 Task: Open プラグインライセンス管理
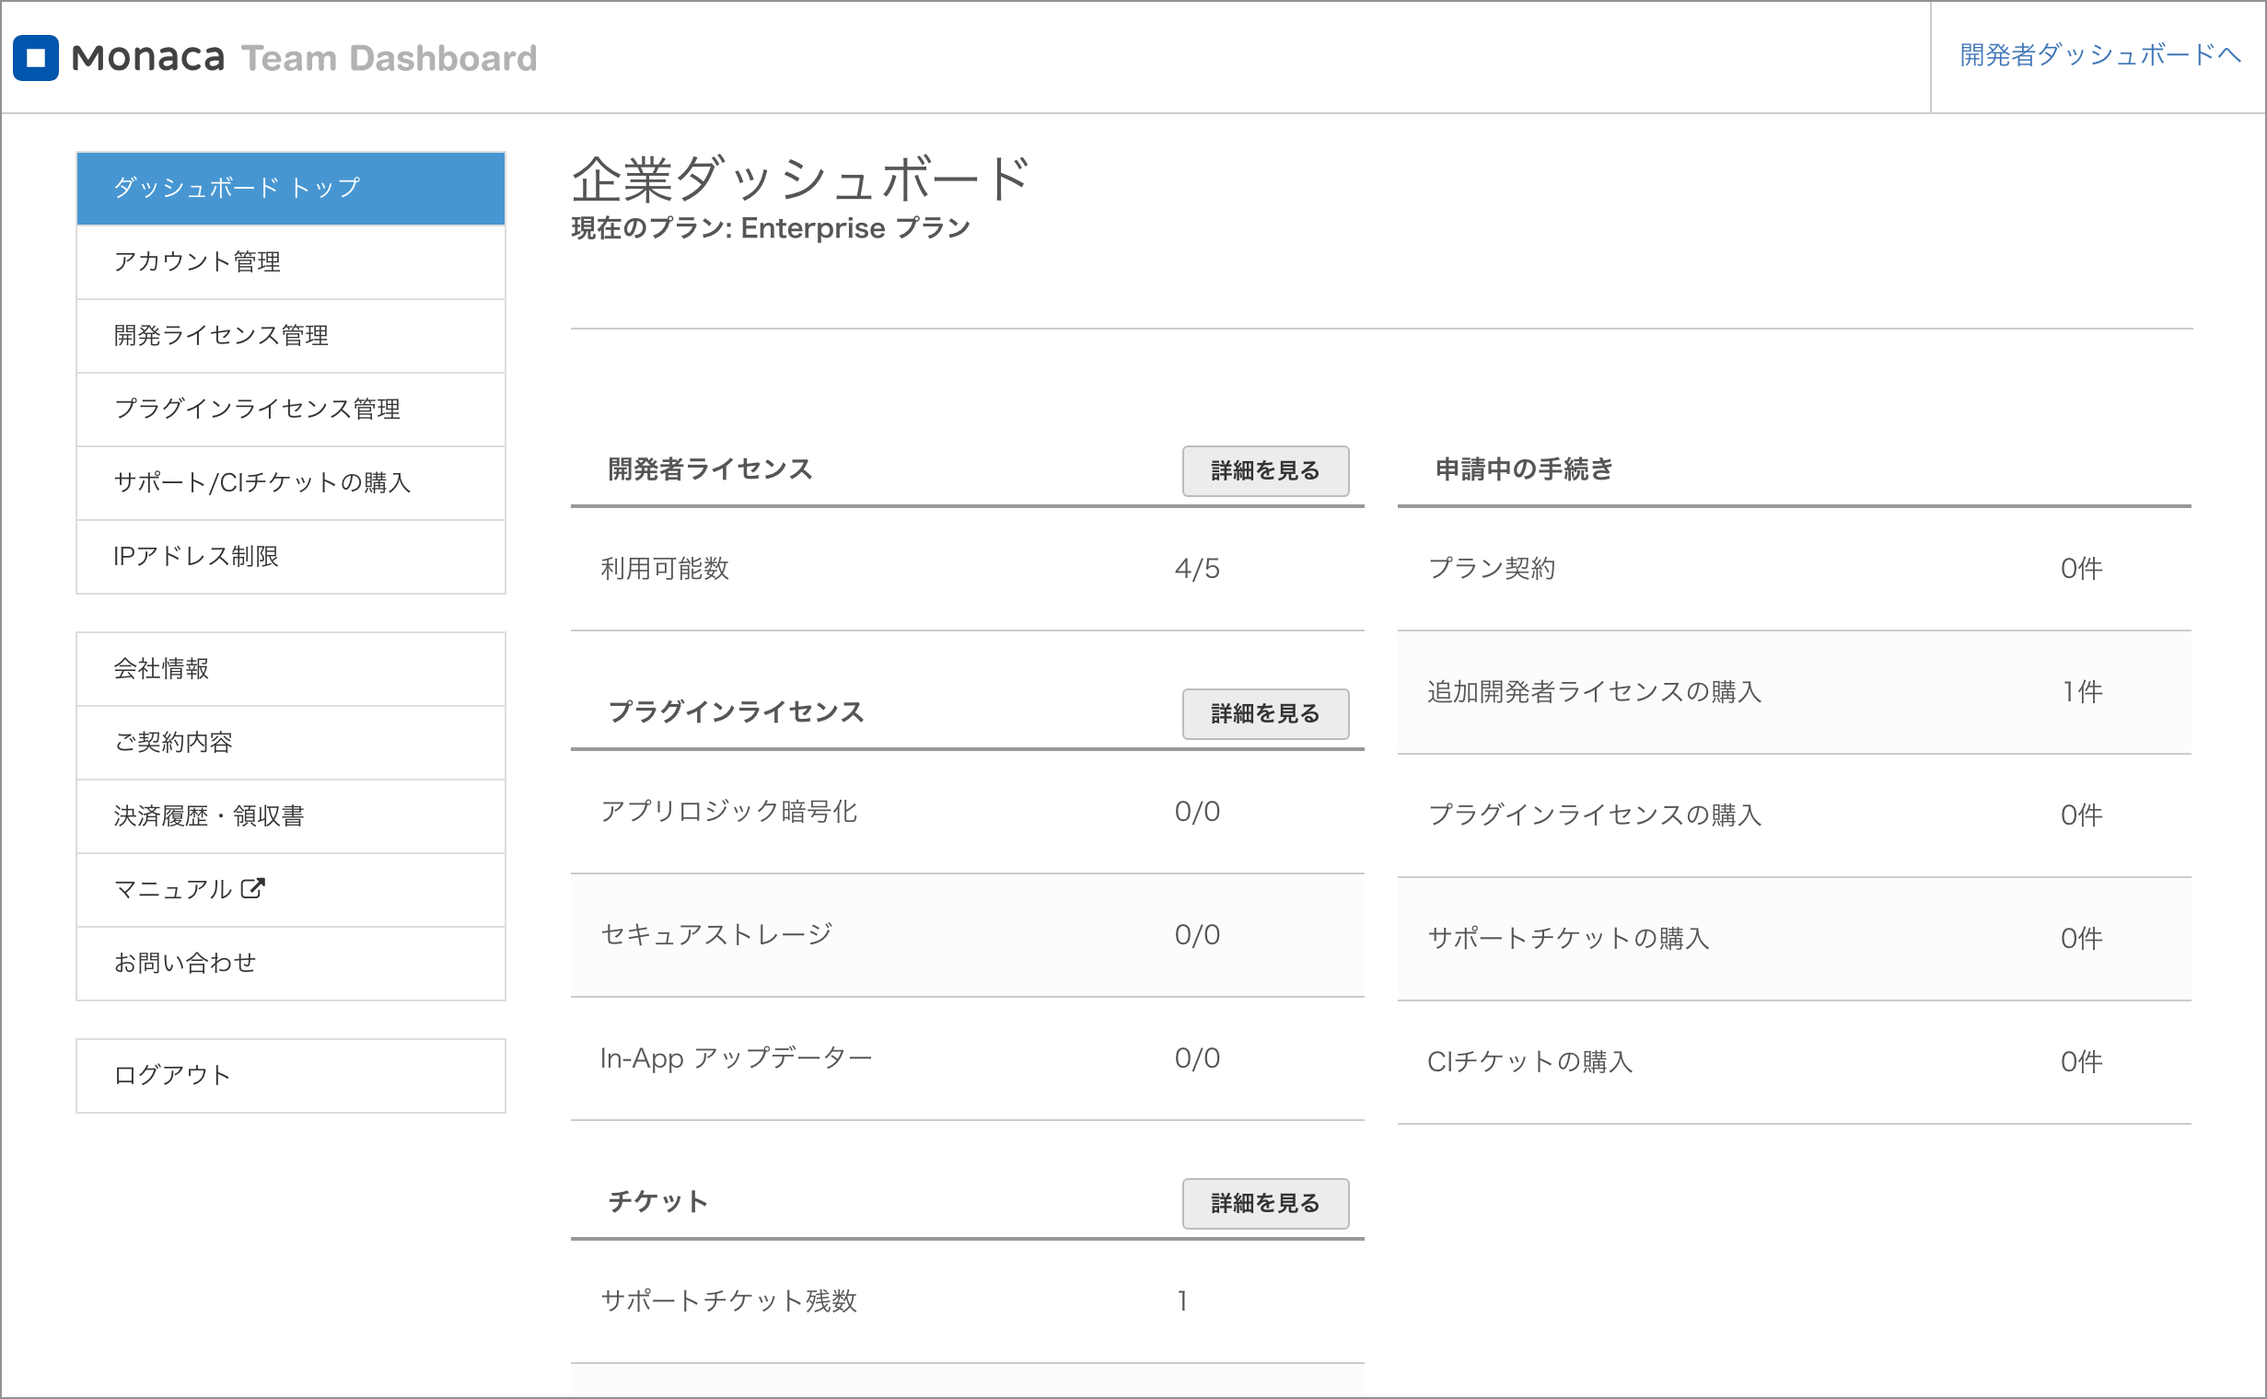291,409
